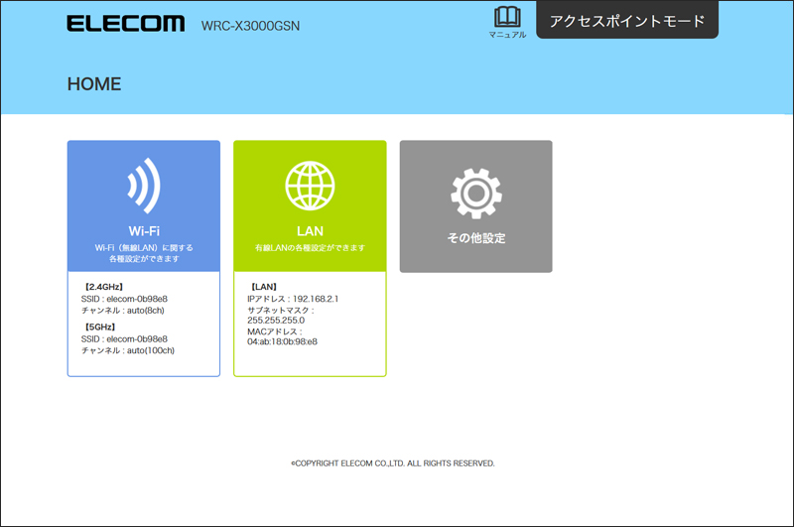The height and width of the screenshot is (527, 794).
Task: Click the MACアドレス label
Action: click(275, 331)
